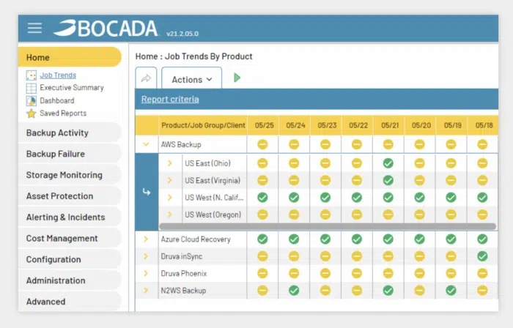
Task: Click Druva Phoenix status icon for 05/22
Action: coord(357,273)
